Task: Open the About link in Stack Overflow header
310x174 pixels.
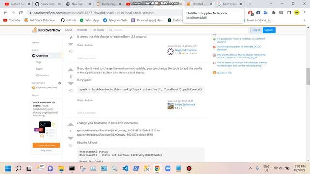Action: coord(68,30)
